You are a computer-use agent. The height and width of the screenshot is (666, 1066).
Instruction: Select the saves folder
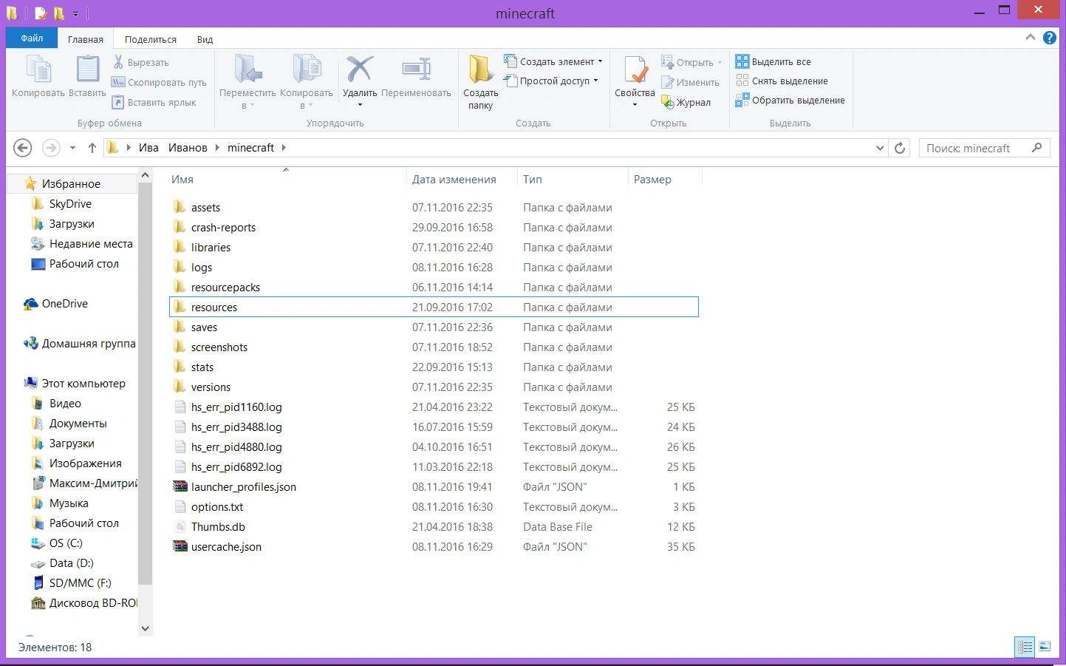tap(434, 327)
